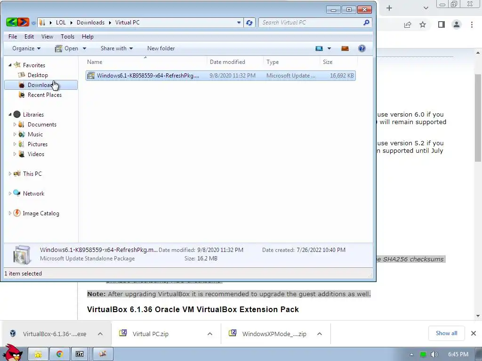Viewport: 482px width, 361px height.
Task: Go back with the green back arrow
Action: tap(12, 22)
